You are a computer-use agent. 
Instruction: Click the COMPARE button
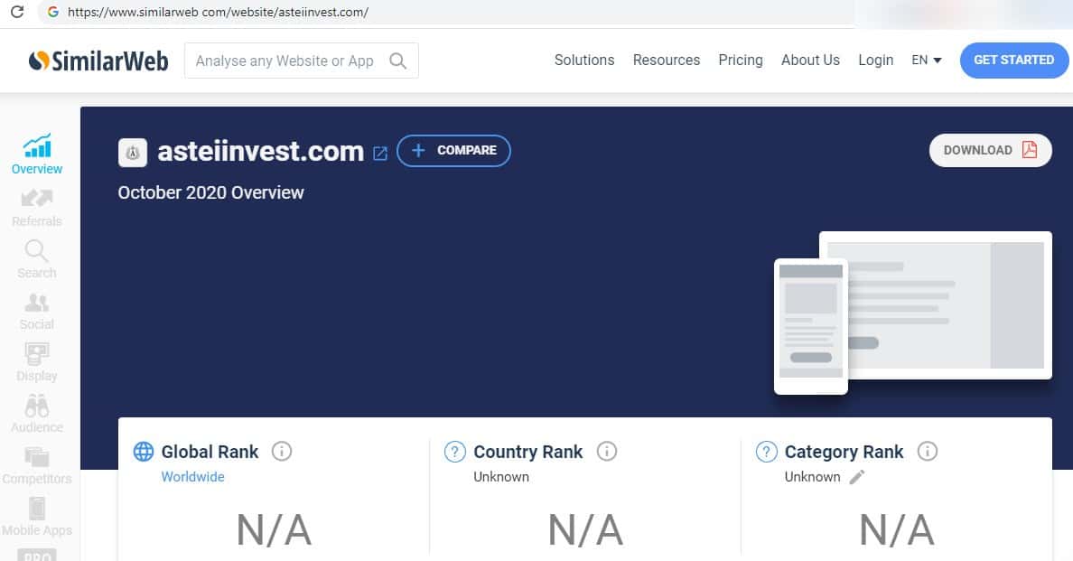tap(453, 151)
